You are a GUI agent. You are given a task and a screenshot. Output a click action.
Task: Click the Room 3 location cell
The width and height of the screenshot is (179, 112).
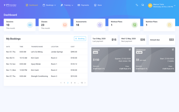54,76
